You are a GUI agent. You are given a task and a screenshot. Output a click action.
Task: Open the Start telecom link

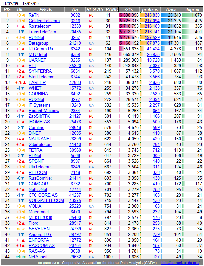click(42, 77)
